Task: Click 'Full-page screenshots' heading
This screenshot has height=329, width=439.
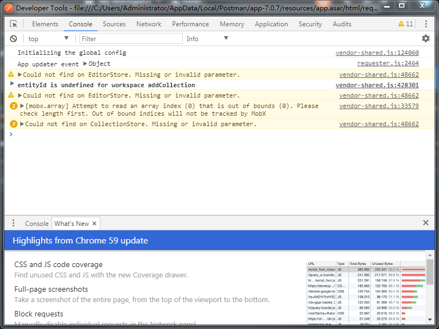Action: coord(51,289)
